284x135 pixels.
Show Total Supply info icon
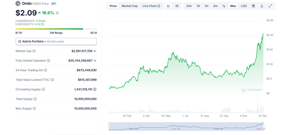35,99
